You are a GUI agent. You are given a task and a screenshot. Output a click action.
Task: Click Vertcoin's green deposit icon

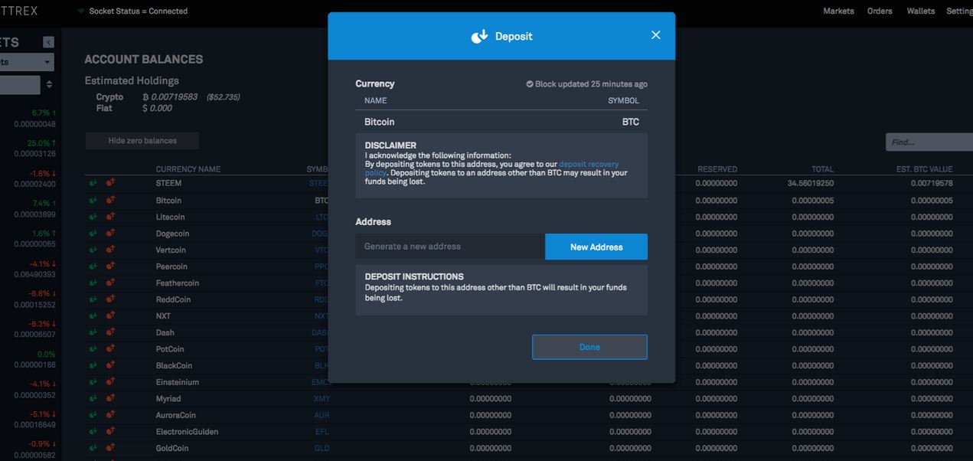coord(93,250)
